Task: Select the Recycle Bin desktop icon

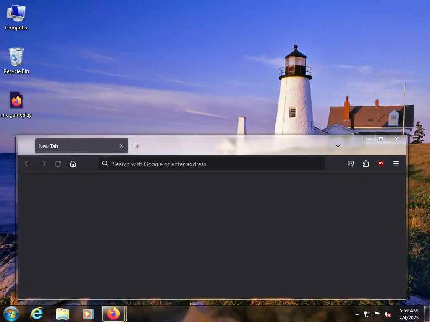Action: (x=16, y=61)
